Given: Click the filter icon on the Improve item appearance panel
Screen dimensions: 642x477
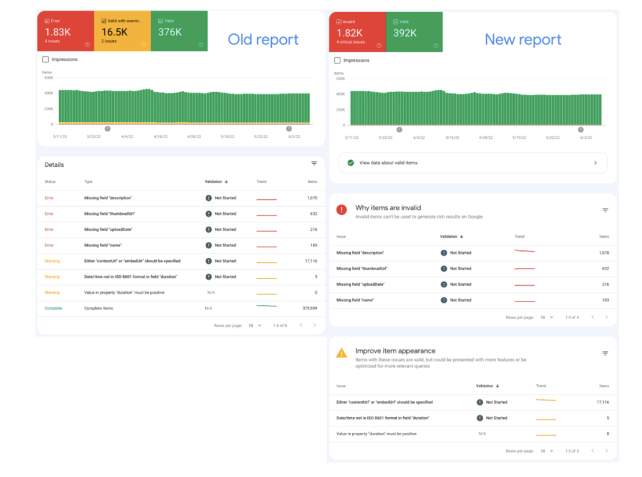Looking at the screenshot, I should click(x=605, y=353).
